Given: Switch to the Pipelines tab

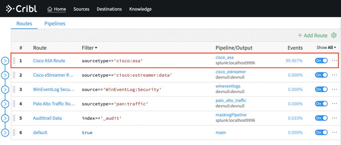Looking at the screenshot, I should 55,24.
